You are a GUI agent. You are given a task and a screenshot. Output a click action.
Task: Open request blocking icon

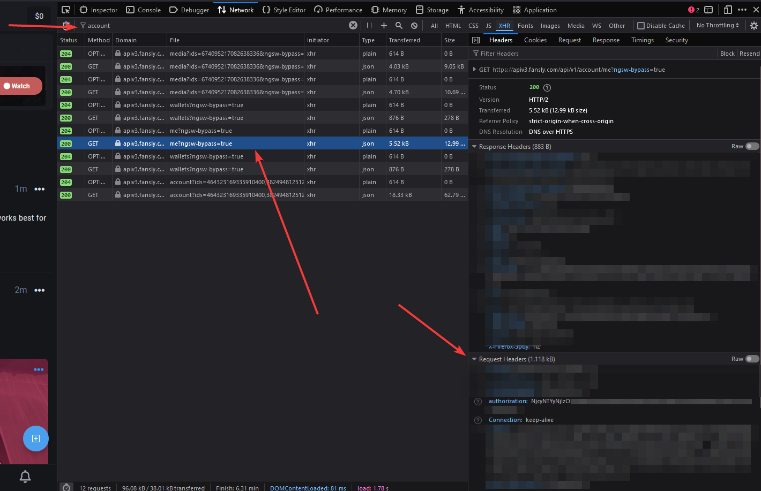click(x=414, y=25)
